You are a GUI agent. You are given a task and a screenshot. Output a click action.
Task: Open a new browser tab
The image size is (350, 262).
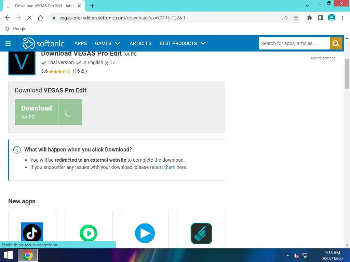tap(92, 6)
